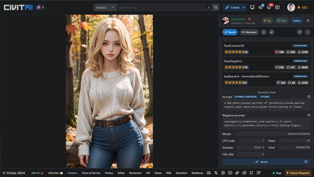Switch to the TXT2IMG tab
The height and width of the screenshot is (177, 314).
pos(264,97)
